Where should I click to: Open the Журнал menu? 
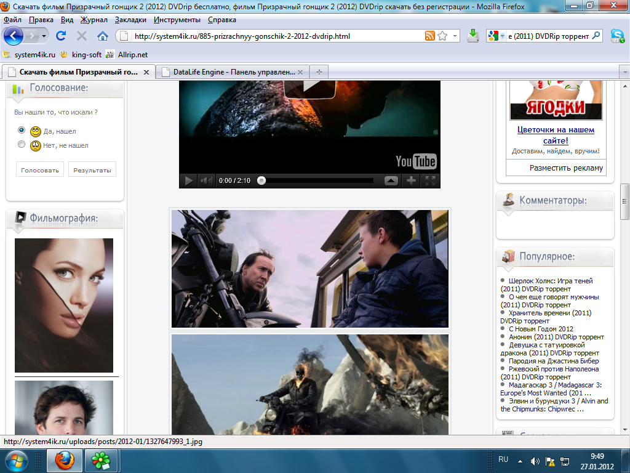coord(94,20)
